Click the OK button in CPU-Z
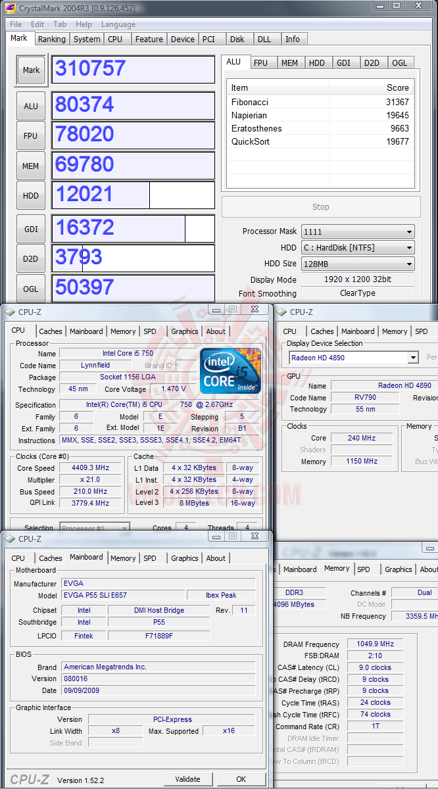Screen dimensions: 438x789 [x=241, y=779]
